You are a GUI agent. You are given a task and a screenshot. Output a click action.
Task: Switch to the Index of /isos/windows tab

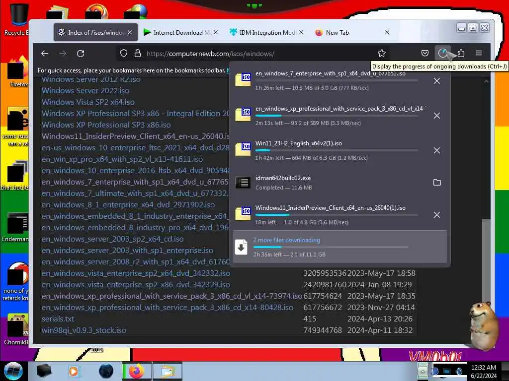95,32
